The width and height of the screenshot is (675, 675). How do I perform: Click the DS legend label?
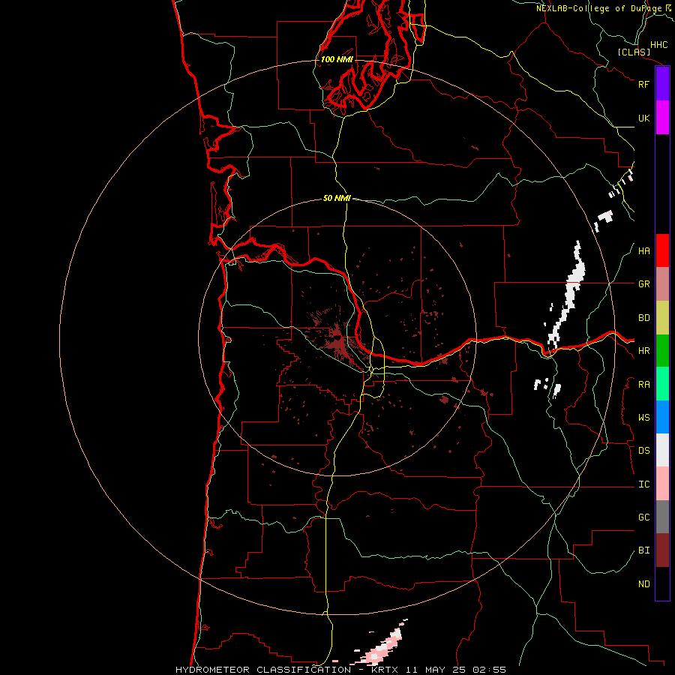pyautogui.click(x=643, y=451)
